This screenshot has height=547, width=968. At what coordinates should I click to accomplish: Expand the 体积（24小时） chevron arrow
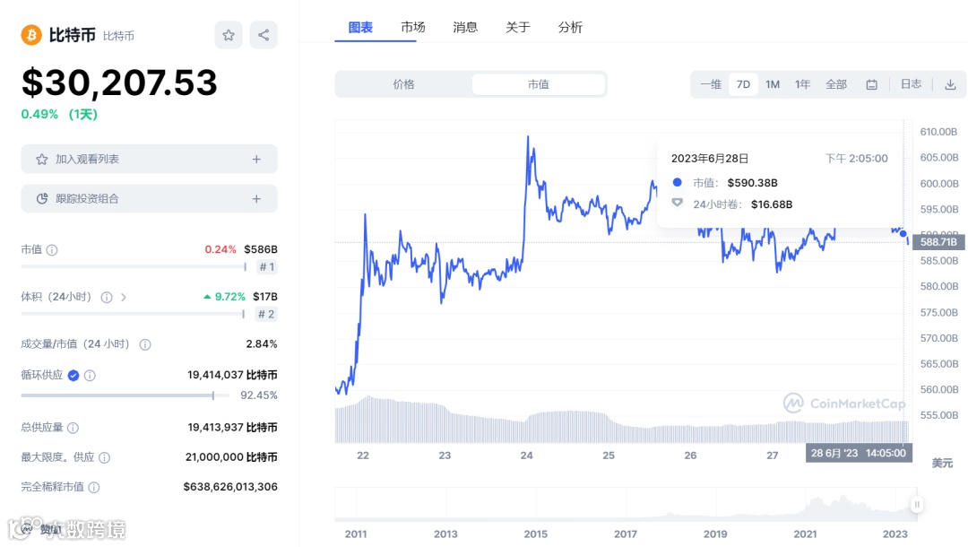124,297
